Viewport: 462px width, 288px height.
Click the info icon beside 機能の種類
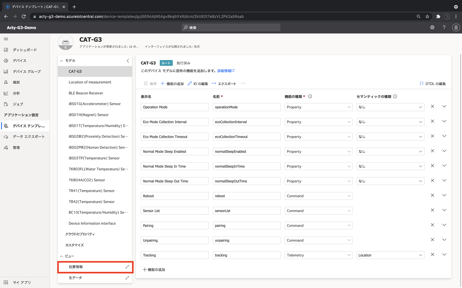310,97
